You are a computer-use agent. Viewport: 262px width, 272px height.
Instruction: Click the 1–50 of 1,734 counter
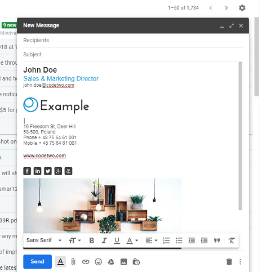click(183, 8)
